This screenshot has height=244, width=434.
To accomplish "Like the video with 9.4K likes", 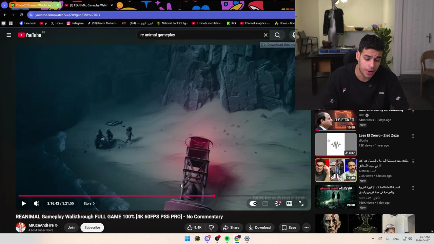I will click(x=194, y=227).
